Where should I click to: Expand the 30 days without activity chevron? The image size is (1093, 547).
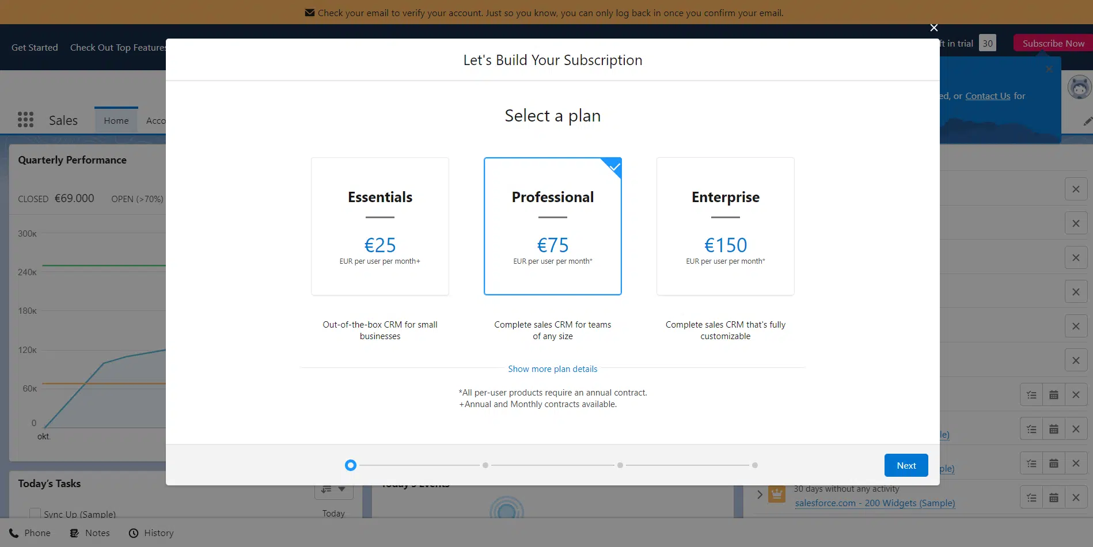click(760, 494)
